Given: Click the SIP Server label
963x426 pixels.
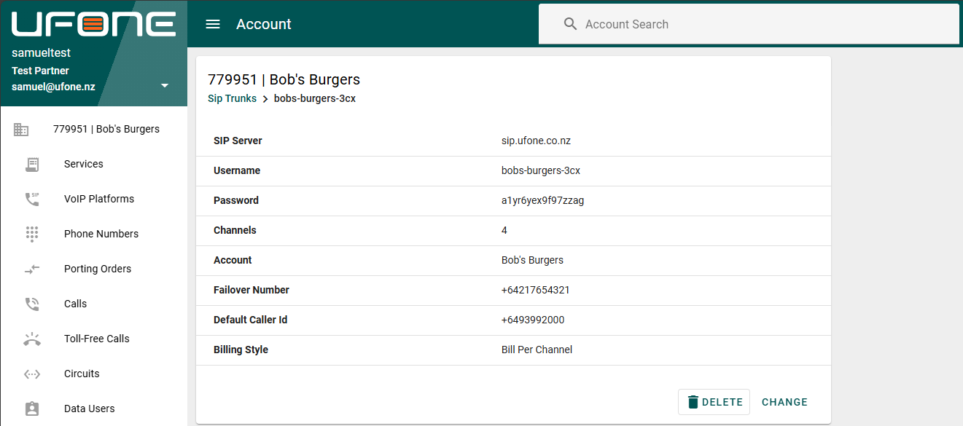Looking at the screenshot, I should (x=238, y=141).
